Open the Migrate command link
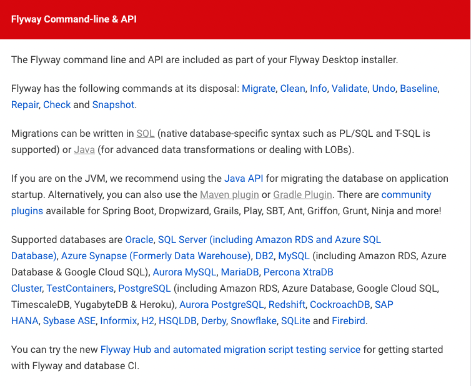The image size is (471, 386). (259, 89)
